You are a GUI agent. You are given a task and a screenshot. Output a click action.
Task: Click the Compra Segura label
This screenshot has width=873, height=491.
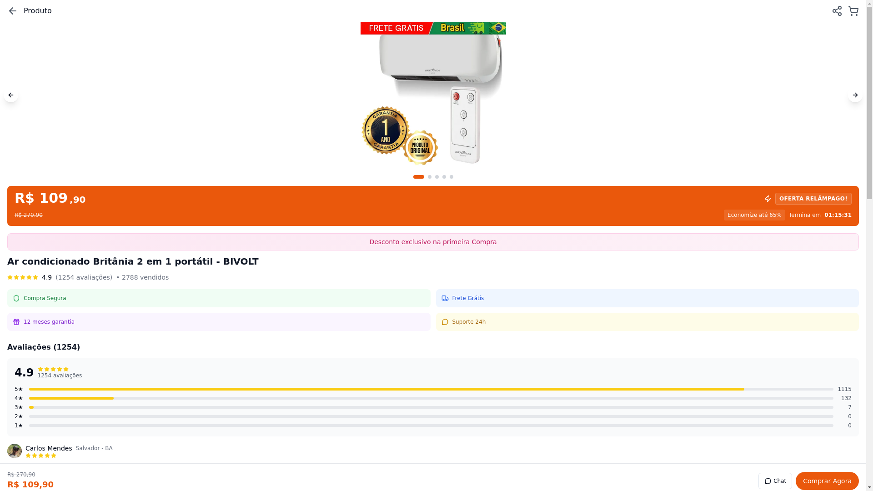pyautogui.click(x=45, y=298)
